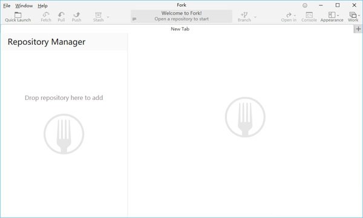Image resolution: width=363 pixels, height=218 pixels.
Task: Maximize the Fork window
Action: (x=338, y=5)
